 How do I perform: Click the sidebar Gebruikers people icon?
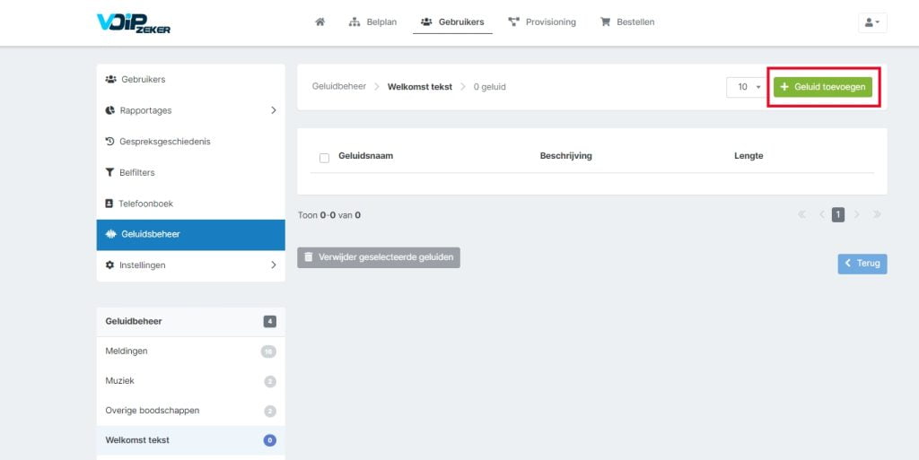click(x=110, y=80)
